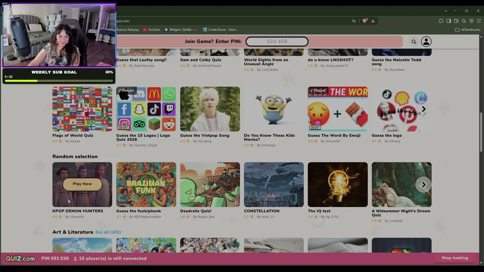
Task: Open the Flags of World Quiz thumbnail
Action: (x=82, y=109)
